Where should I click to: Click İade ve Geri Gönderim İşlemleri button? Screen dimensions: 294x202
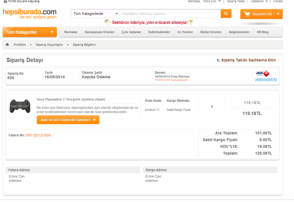[68, 120]
